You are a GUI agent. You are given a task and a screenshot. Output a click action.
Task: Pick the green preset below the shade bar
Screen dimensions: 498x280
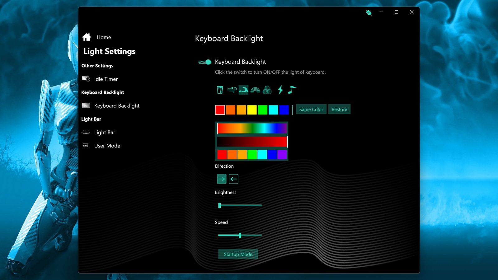pos(252,155)
